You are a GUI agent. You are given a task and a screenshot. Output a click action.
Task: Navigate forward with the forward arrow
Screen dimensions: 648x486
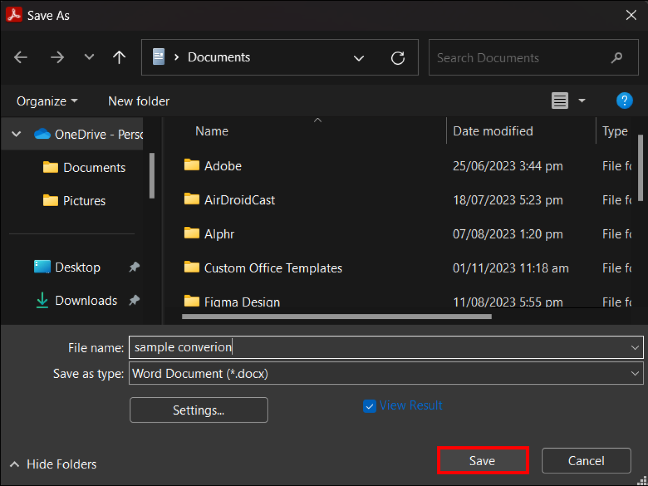coord(57,57)
